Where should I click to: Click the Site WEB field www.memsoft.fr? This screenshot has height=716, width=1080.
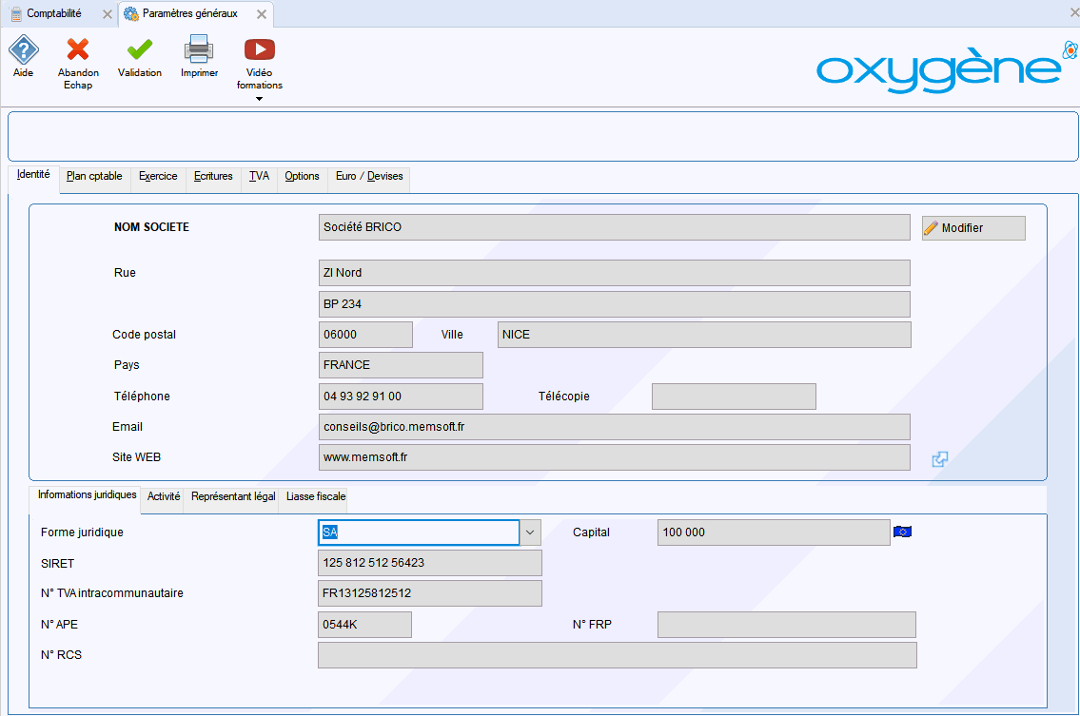click(615, 457)
